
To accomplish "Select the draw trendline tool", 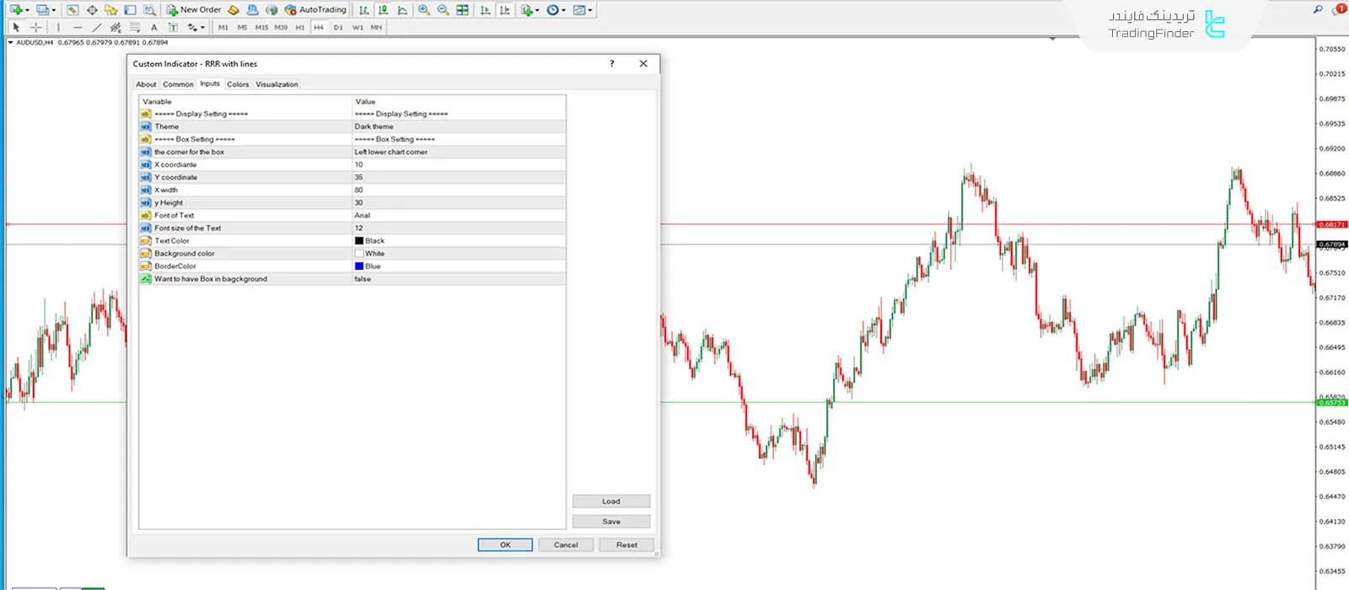I will (x=97, y=28).
